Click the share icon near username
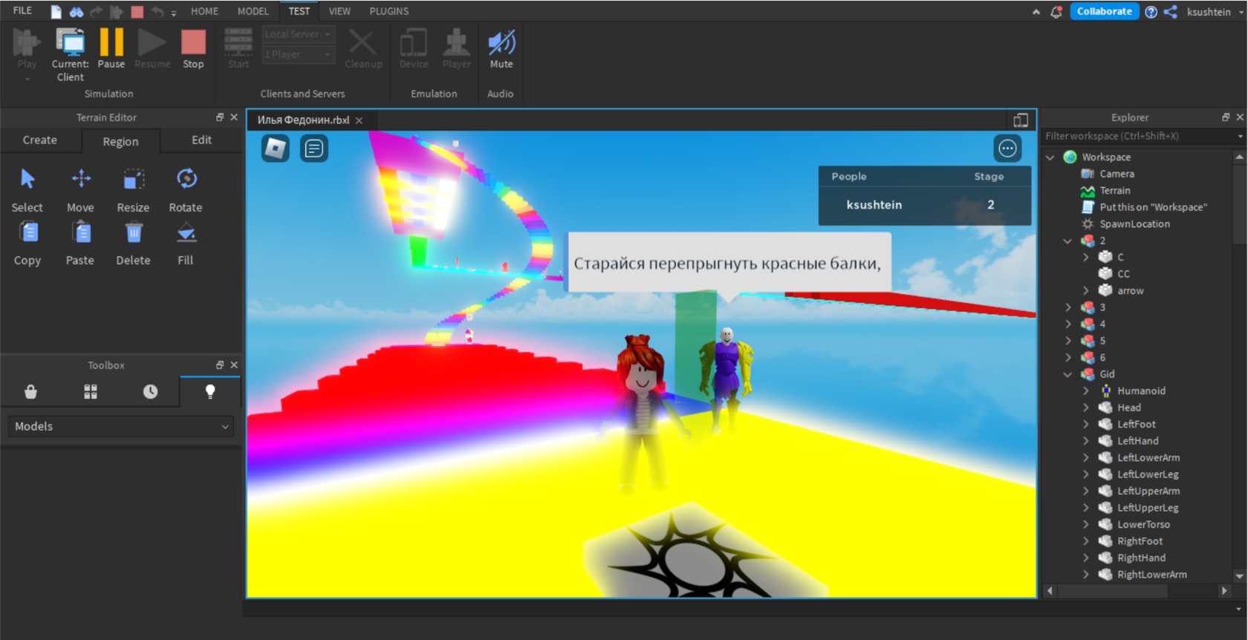This screenshot has width=1248, height=640. [x=1170, y=12]
